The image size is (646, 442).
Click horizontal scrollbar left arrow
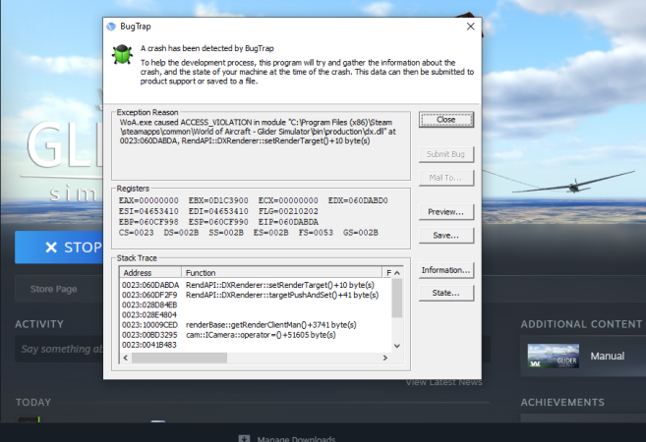click(x=126, y=358)
